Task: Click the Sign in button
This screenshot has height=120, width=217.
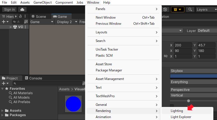Action: (x=9, y=9)
